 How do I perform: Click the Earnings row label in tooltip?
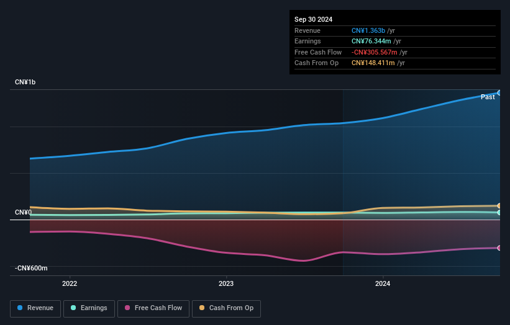(307, 41)
